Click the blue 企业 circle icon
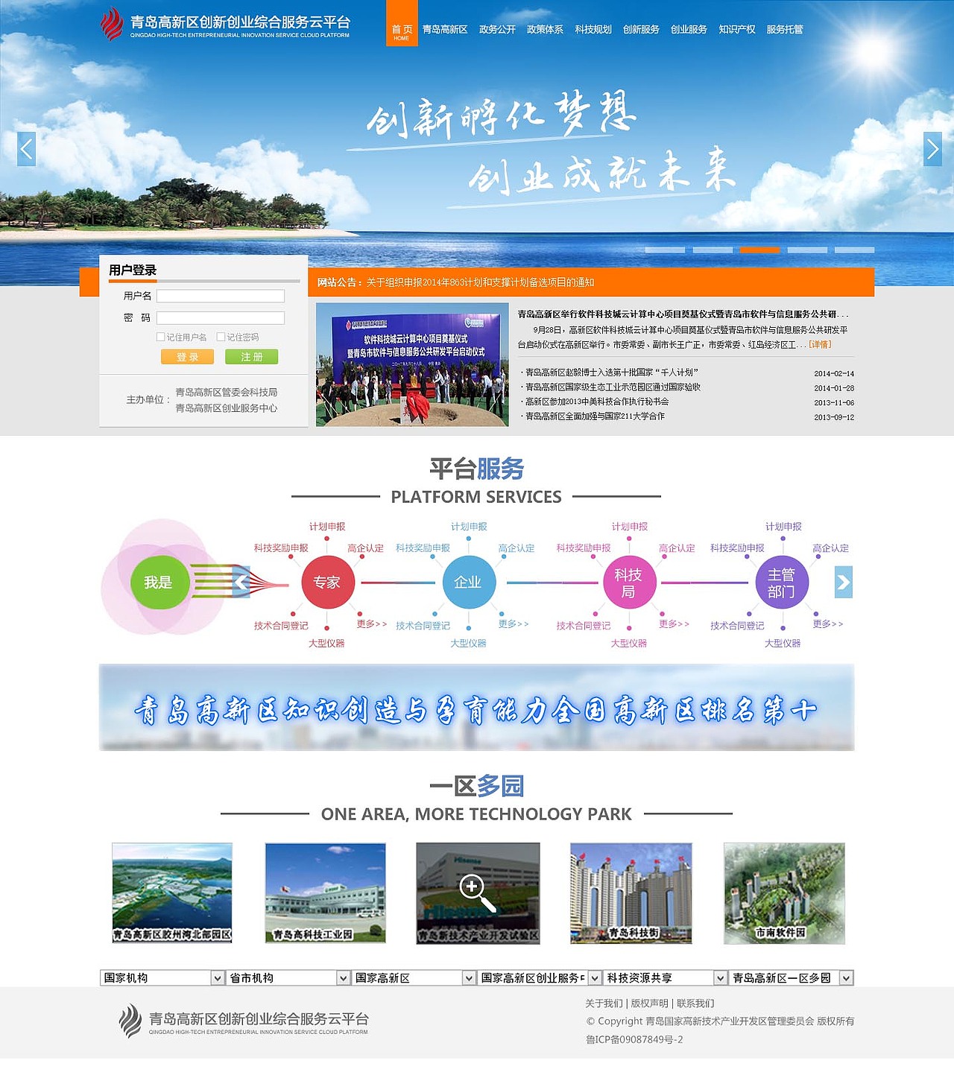 coord(469,583)
